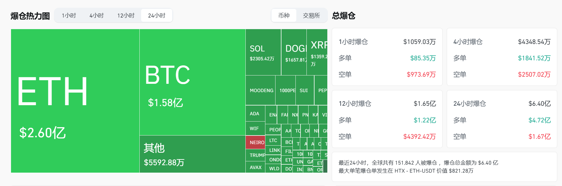The image size is (562, 186).
Task: Click the FAI tile next to ENA
Action: click(x=282, y=114)
